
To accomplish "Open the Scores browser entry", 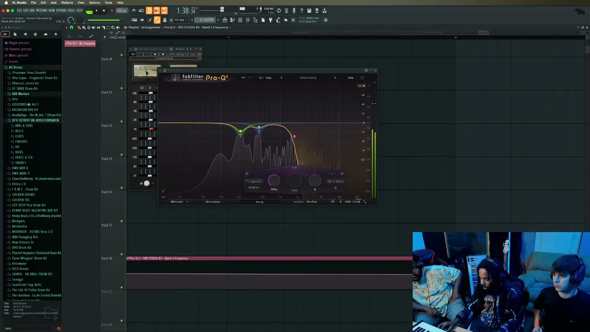I will click(13, 61).
